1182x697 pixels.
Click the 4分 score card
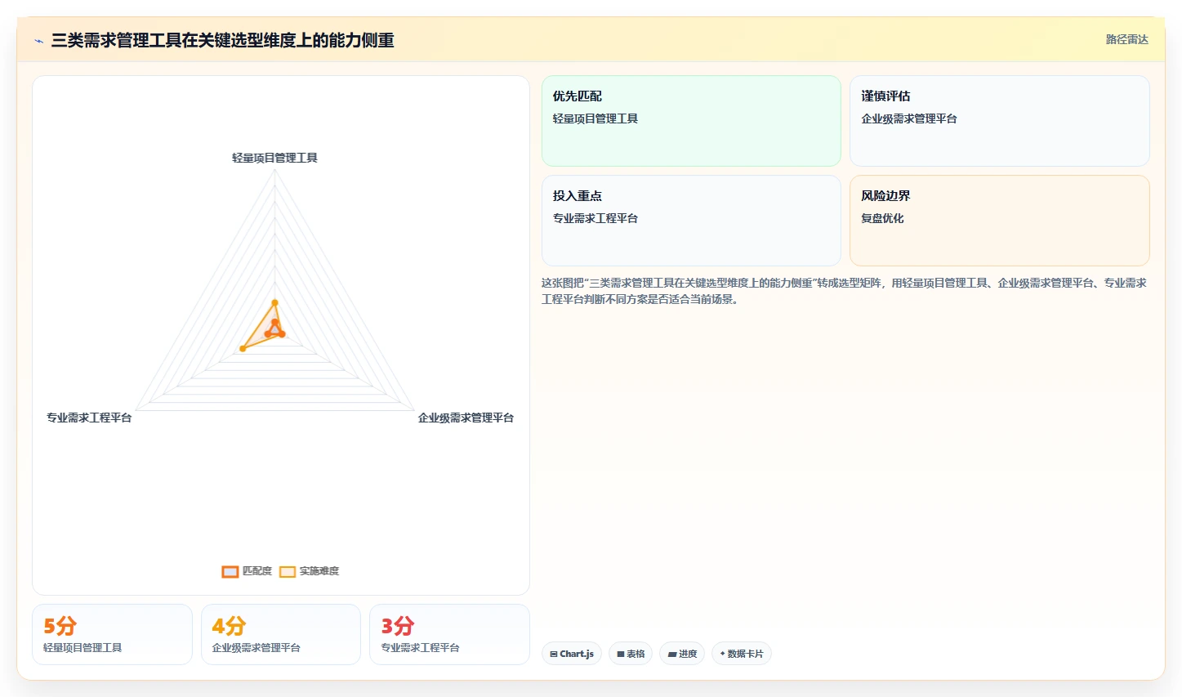coord(281,634)
